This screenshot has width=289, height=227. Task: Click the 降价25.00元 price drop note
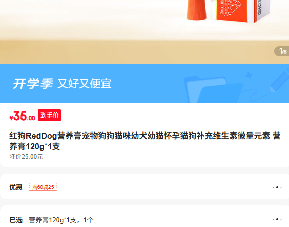tap(26, 157)
